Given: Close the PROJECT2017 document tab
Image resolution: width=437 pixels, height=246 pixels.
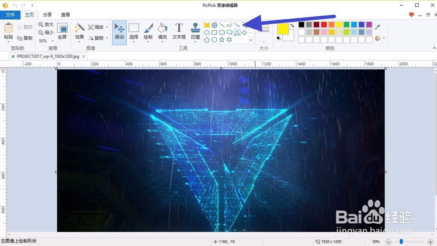Looking at the screenshot, I should 83,56.
